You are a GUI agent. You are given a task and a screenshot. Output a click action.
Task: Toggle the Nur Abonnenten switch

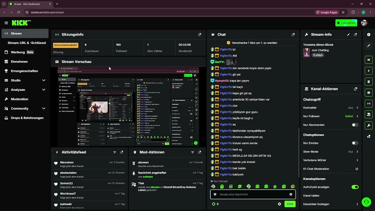pyautogui.click(x=355, y=125)
